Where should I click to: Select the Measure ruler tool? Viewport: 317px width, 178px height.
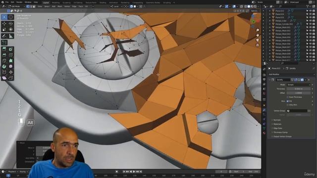pyautogui.click(x=11, y=36)
